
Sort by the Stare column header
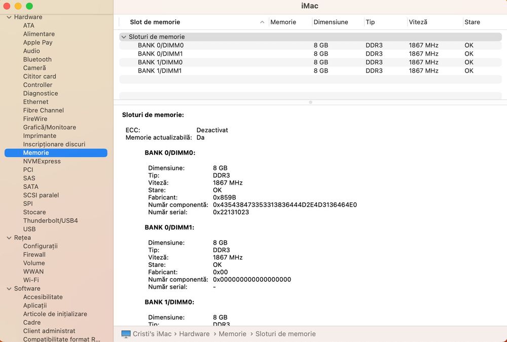click(x=472, y=22)
